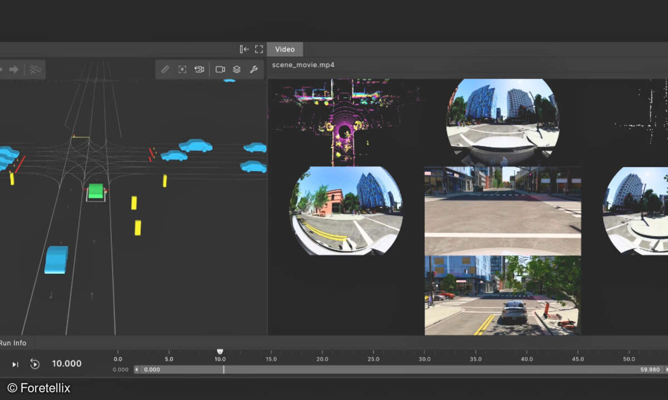Click the scene_movie.mp4 file name
The width and height of the screenshot is (668, 400).
(x=303, y=65)
